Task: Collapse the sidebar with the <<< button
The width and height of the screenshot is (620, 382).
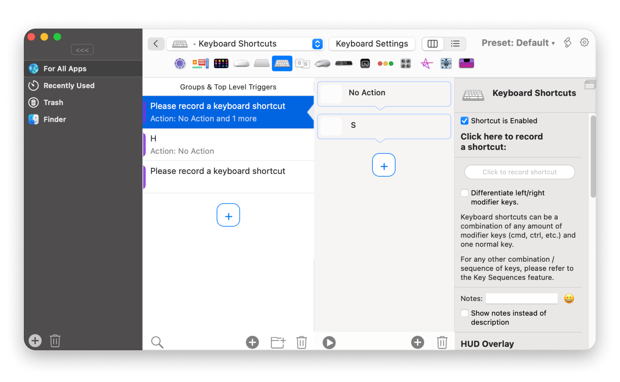Action: [82, 50]
